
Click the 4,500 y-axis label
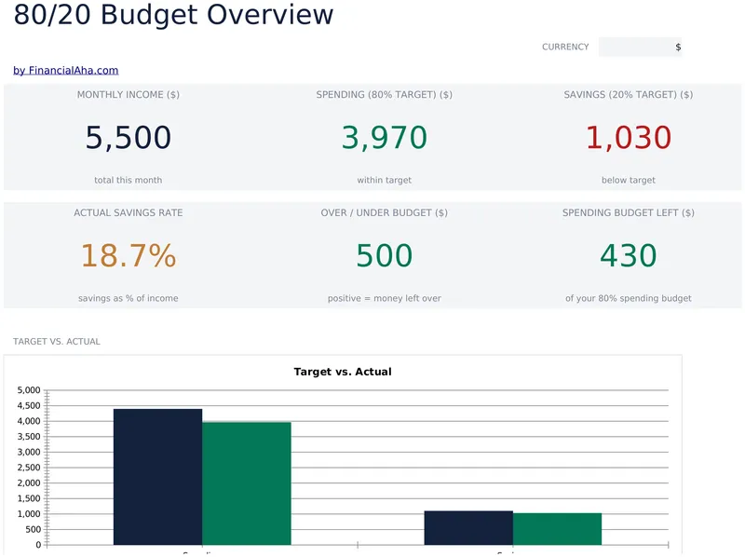click(29, 405)
